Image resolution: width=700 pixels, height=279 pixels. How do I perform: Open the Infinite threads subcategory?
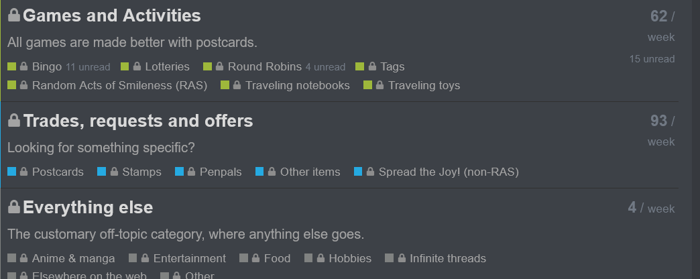click(x=448, y=258)
